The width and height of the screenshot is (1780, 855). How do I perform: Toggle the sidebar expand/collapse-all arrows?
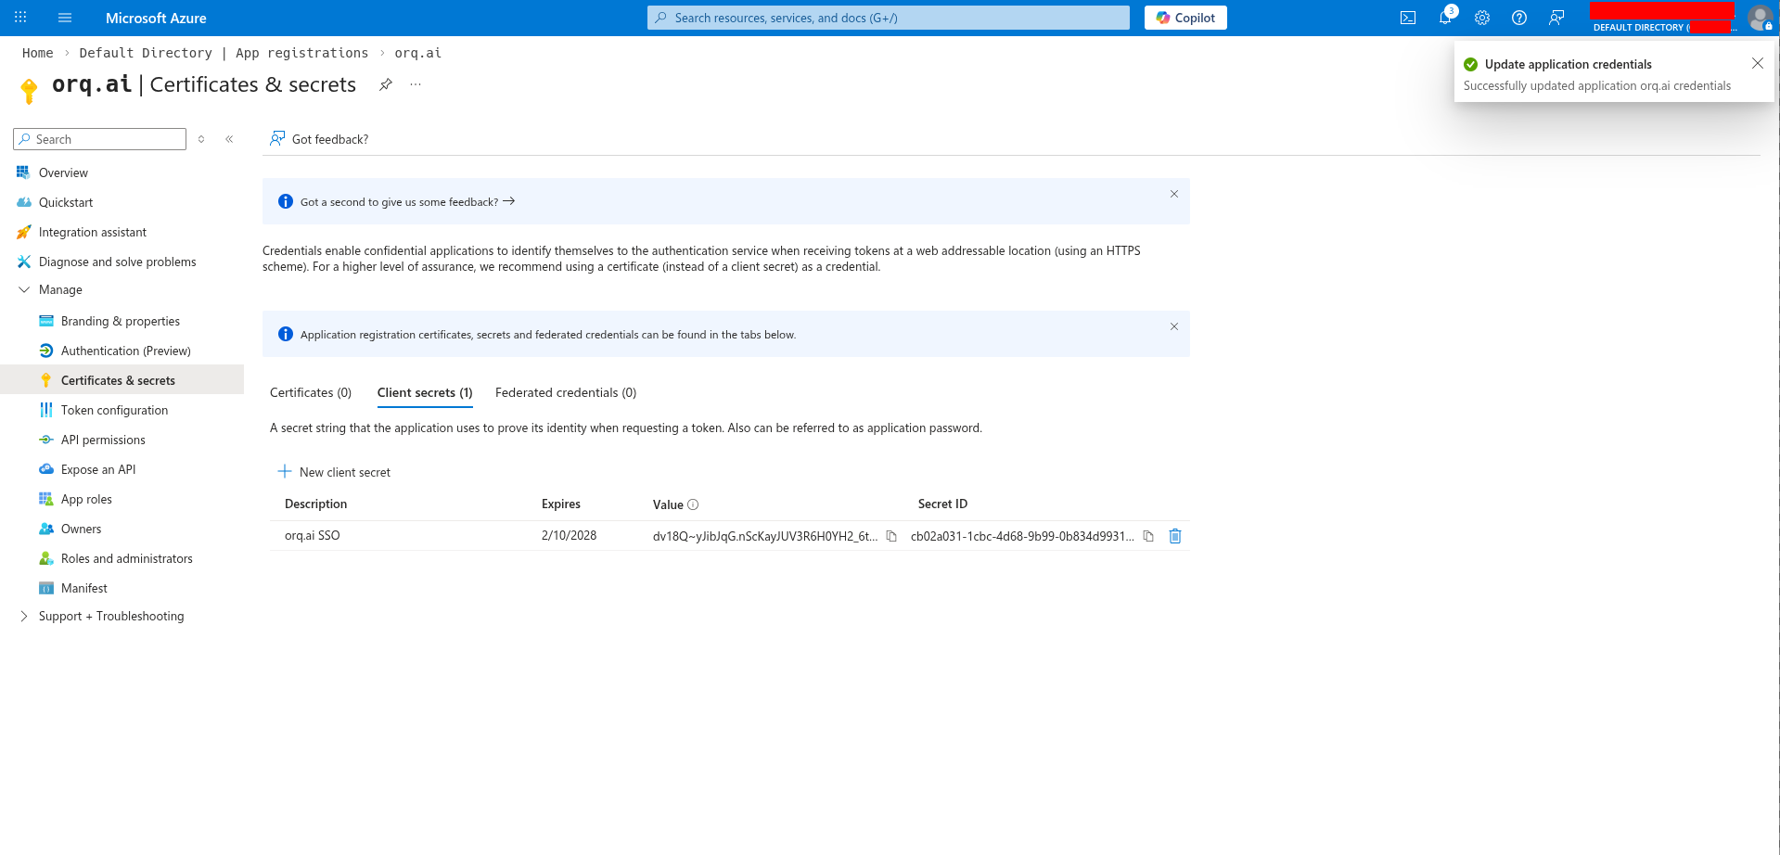pyautogui.click(x=201, y=139)
